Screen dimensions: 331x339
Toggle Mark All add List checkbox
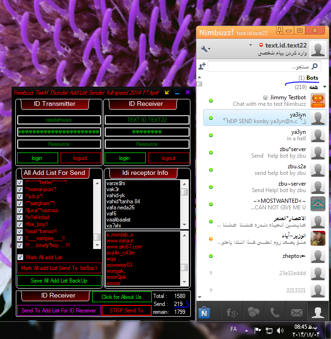[20, 257]
